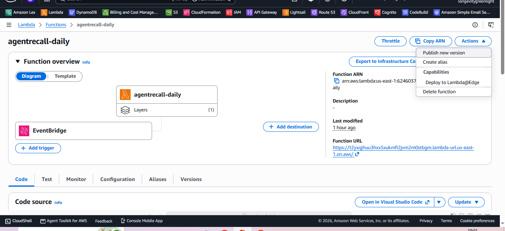
Task: Open the Terms link in footer
Action: pyautogui.click(x=446, y=221)
